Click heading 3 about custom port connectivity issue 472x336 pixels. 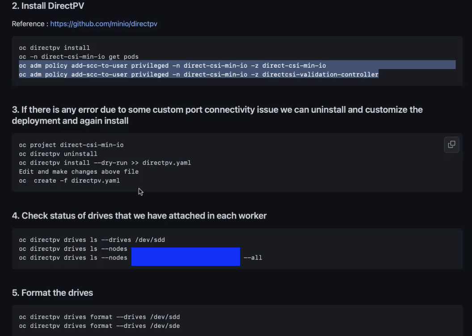tap(217, 115)
